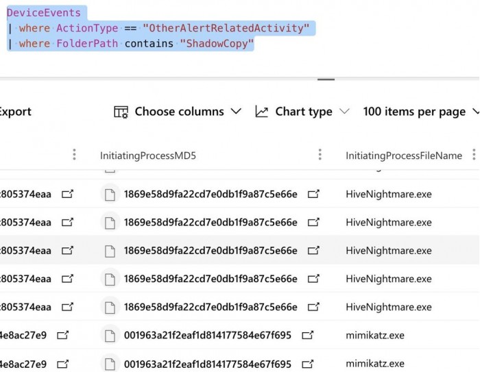
Task: Open InitiatingProcessMD5 column options menu
Action: [320, 156]
